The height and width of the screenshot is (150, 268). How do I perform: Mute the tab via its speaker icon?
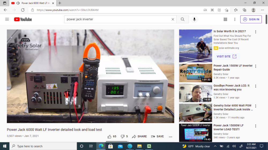pyautogui.click(x=18, y=3)
